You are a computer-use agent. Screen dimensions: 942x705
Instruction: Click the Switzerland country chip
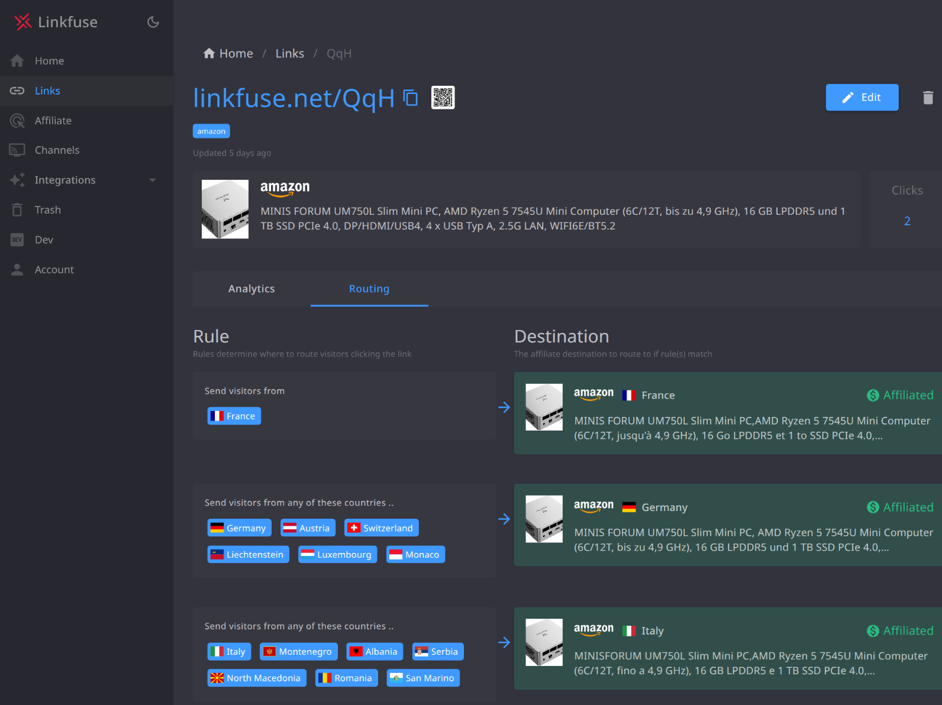(x=381, y=528)
